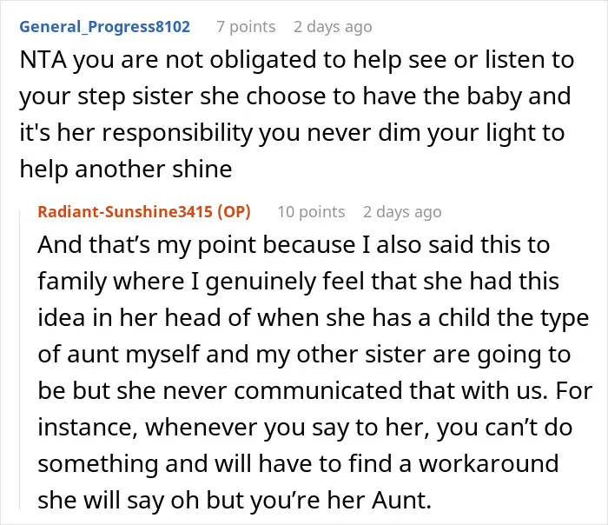Click the 10 points score label
This screenshot has width=608, height=525.
[311, 212]
